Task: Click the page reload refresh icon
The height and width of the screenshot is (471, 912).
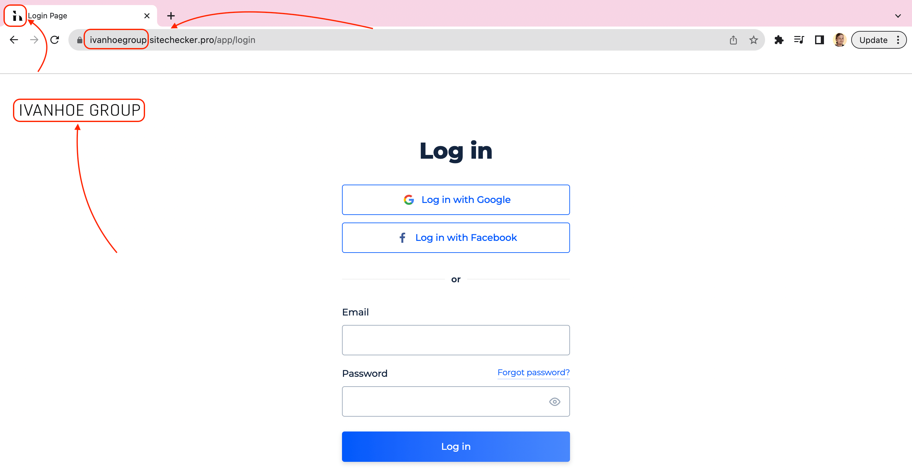Action: (x=54, y=40)
